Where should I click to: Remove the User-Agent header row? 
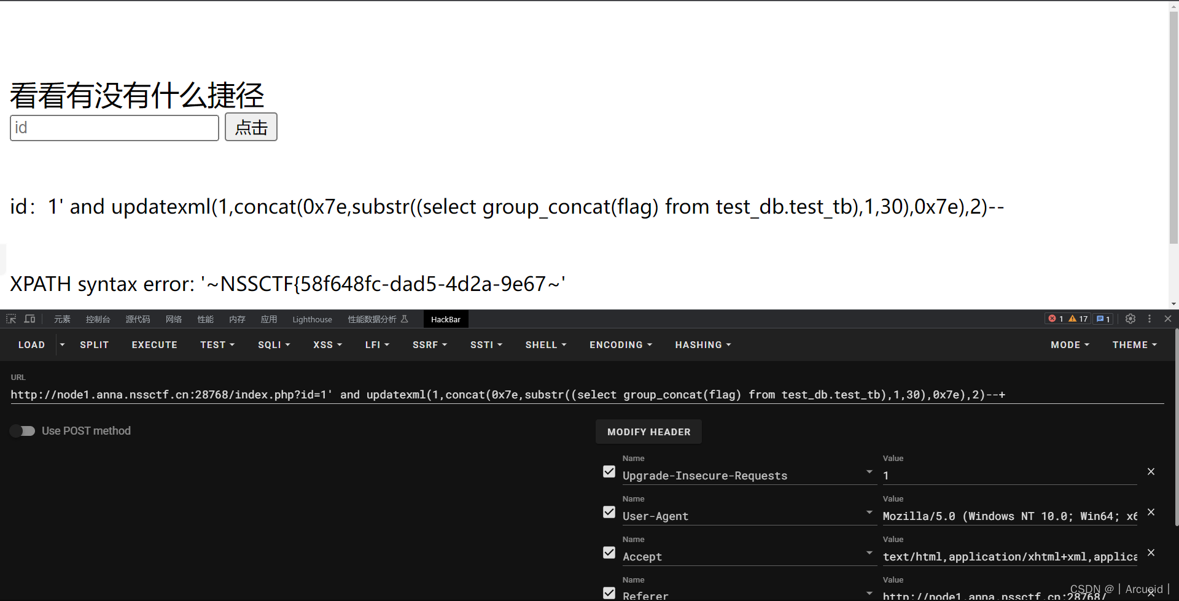pyautogui.click(x=1151, y=512)
